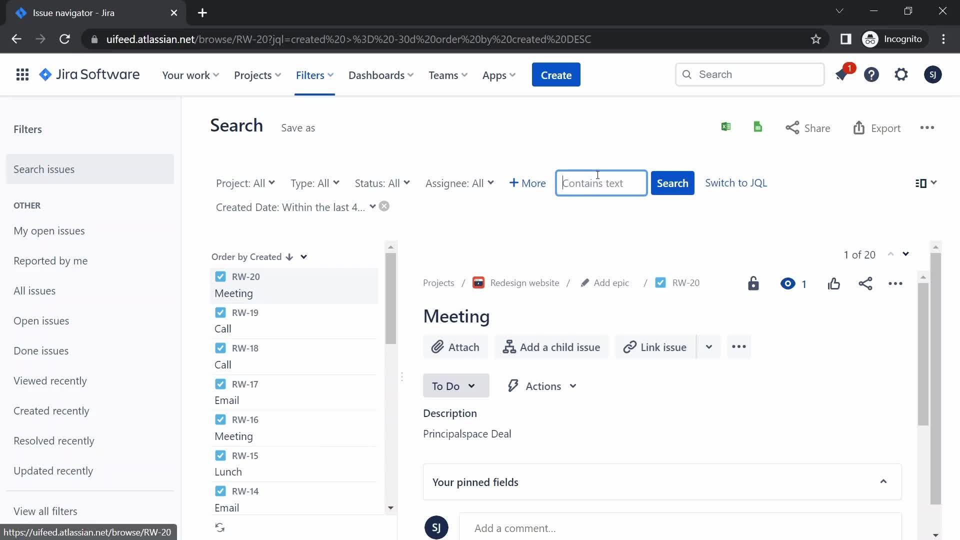960x540 pixels.
Task: Add more filters with More
Action: pos(527,183)
